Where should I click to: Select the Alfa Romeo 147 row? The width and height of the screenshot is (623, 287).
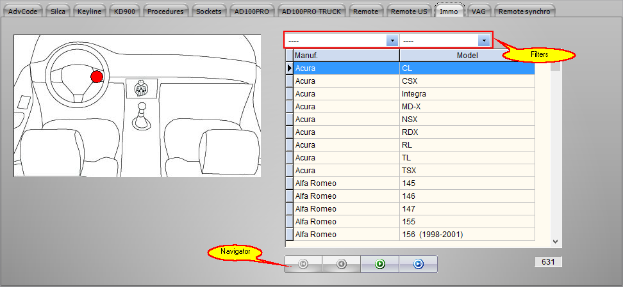tap(413, 209)
